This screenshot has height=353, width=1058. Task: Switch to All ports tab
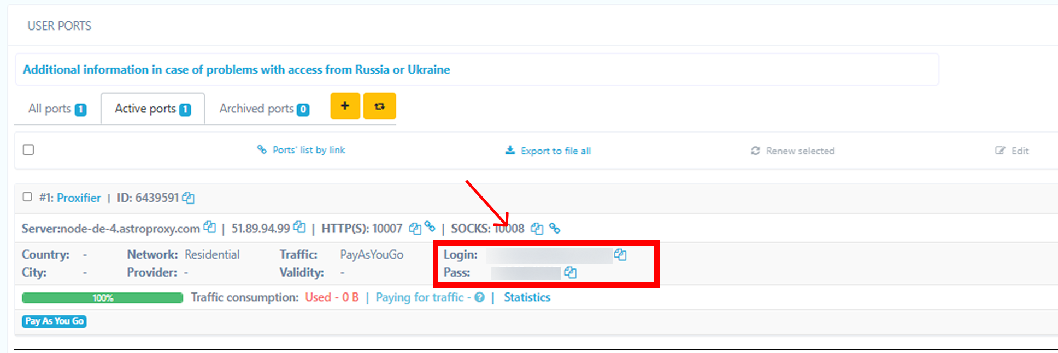tap(57, 109)
